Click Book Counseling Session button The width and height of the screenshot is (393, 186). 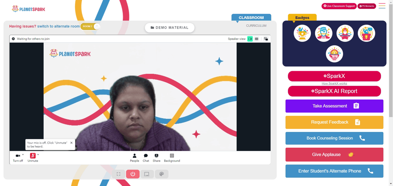pyautogui.click(x=334, y=138)
